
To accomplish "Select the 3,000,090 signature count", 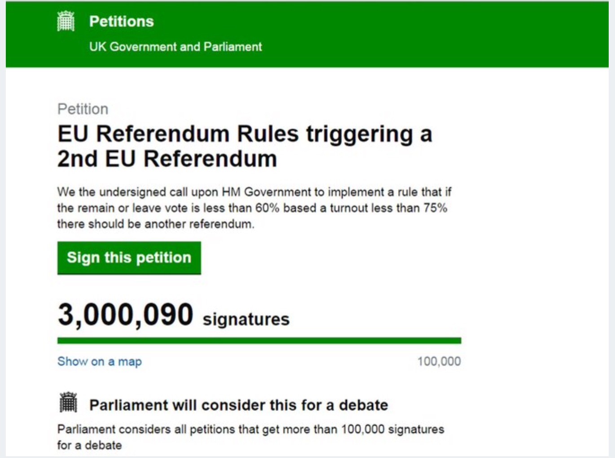I will pyautogui.click(x=125, y=314).
